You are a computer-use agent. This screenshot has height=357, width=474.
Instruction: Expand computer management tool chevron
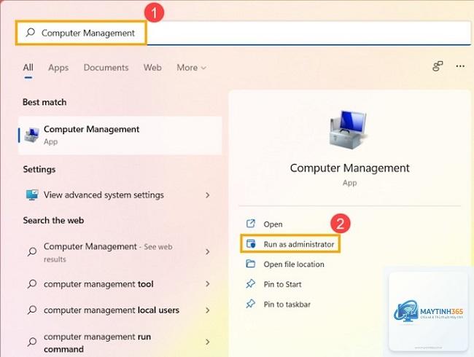(x=207, y=283)
